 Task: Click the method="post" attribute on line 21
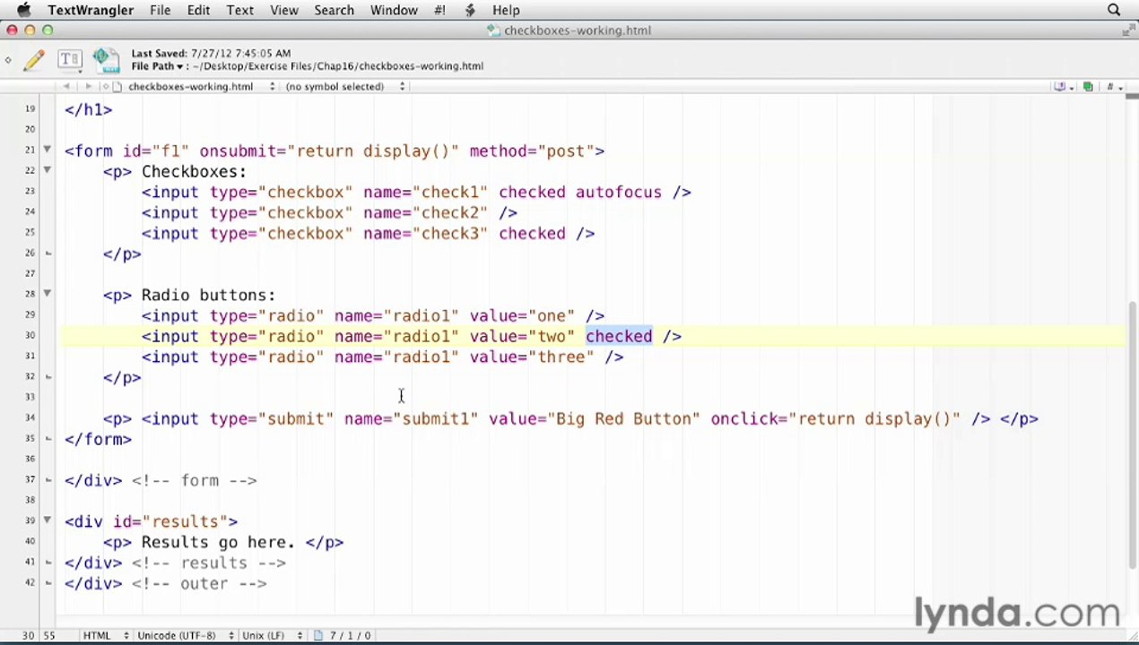[532, 150]
